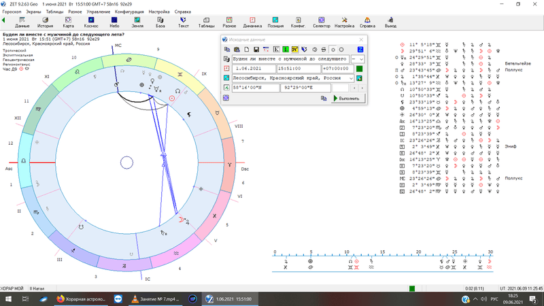Open the Карта toolbar icon
Viewport: 544px width, 306px height.
[68, 22]
